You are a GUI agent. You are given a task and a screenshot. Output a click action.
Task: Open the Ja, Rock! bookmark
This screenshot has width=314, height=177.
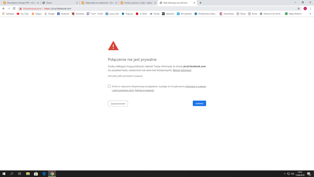[141, 14]
